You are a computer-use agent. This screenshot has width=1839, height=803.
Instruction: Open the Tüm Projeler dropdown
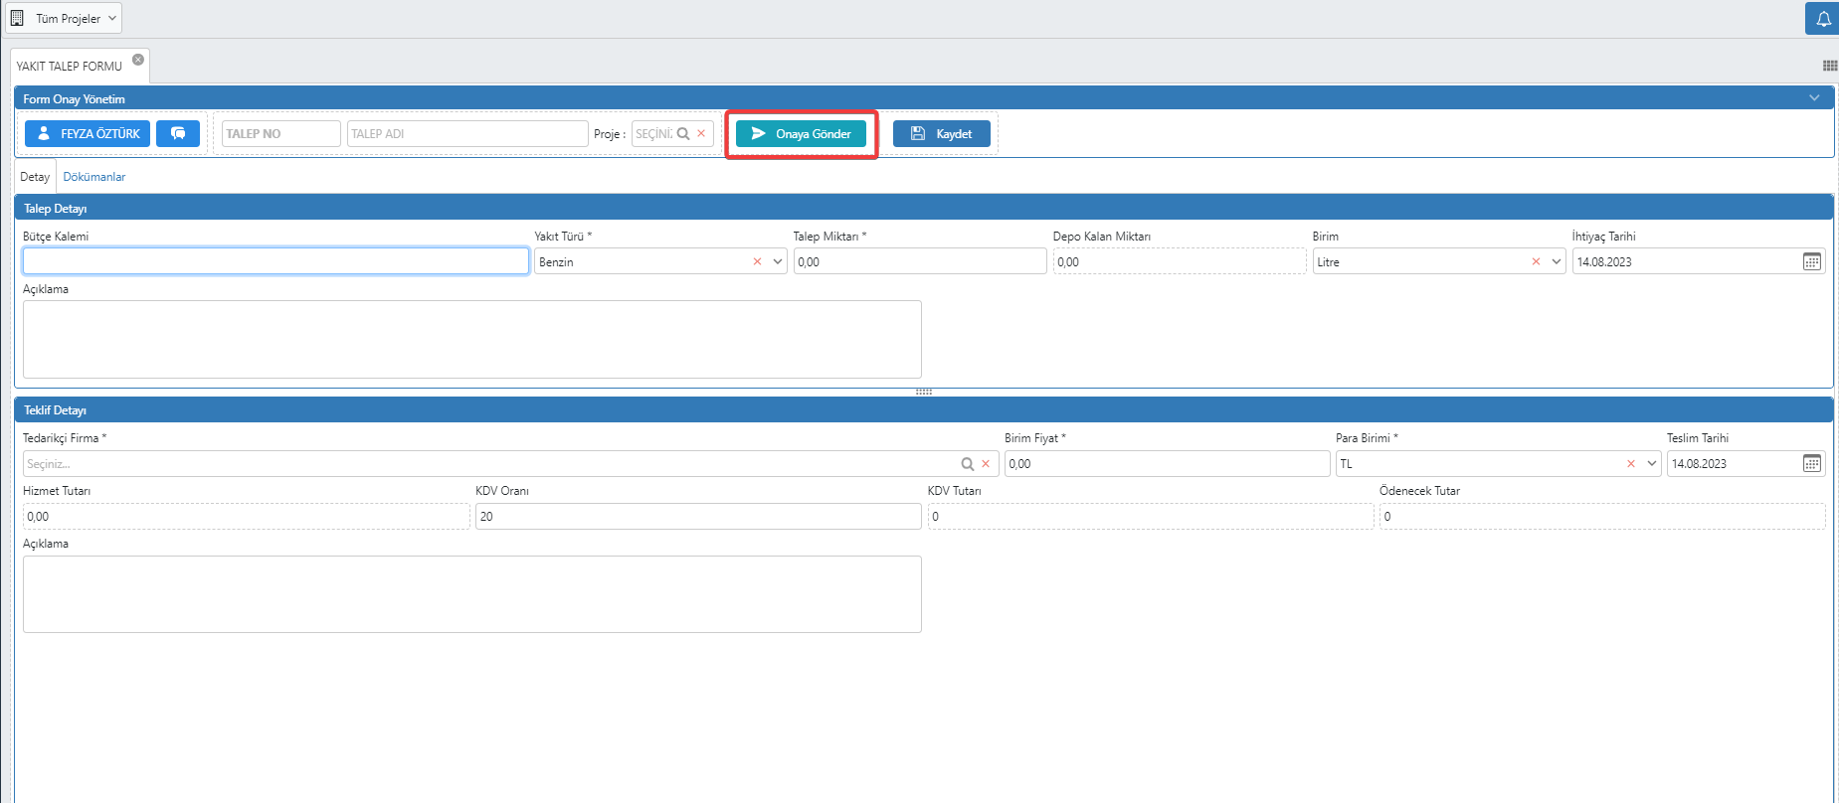(66, 18)
